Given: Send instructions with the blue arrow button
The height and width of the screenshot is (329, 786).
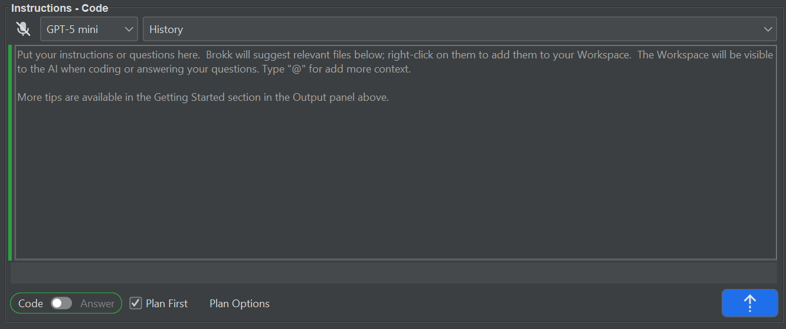Looking at the screenshot, I should [x=749, y=303].
